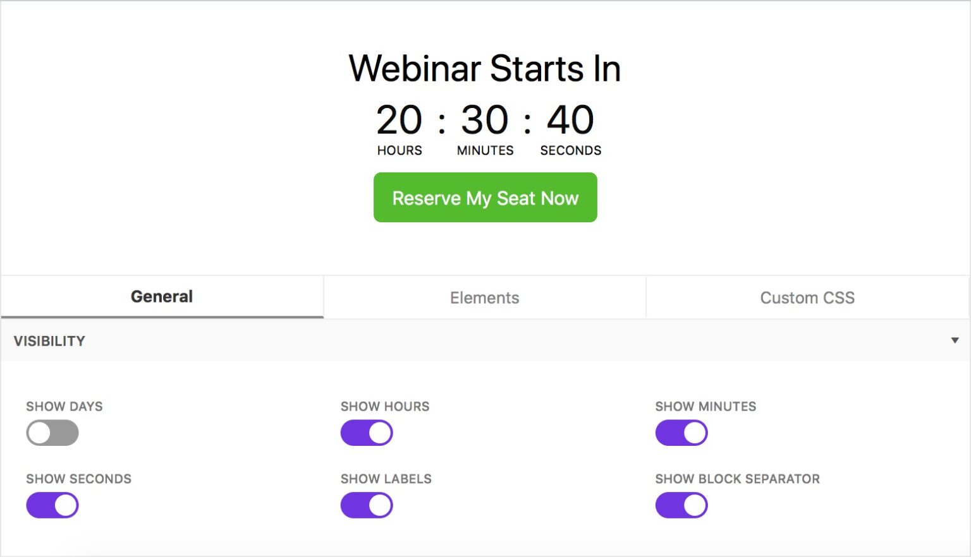
Task: Turn off Show Minutes
Action: point(681,433)
